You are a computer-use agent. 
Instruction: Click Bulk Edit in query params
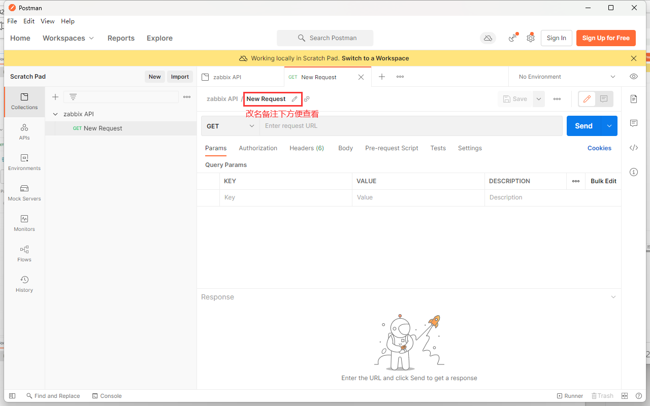tap(603, 181)
